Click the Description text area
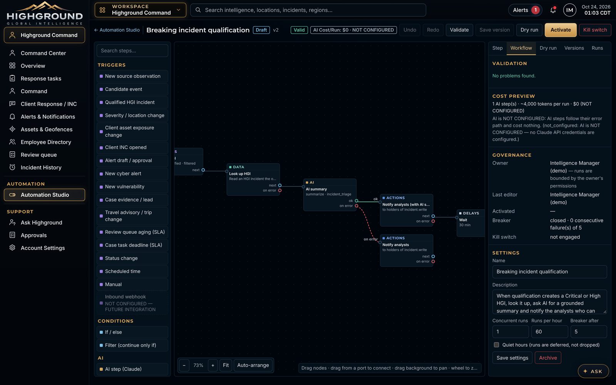The image size is (616, 385). pyautogui.click(x=549, y=302)
